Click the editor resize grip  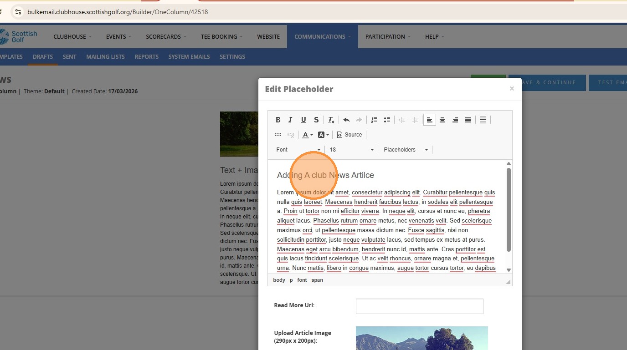pyautogui.click(x=508, y=282)
